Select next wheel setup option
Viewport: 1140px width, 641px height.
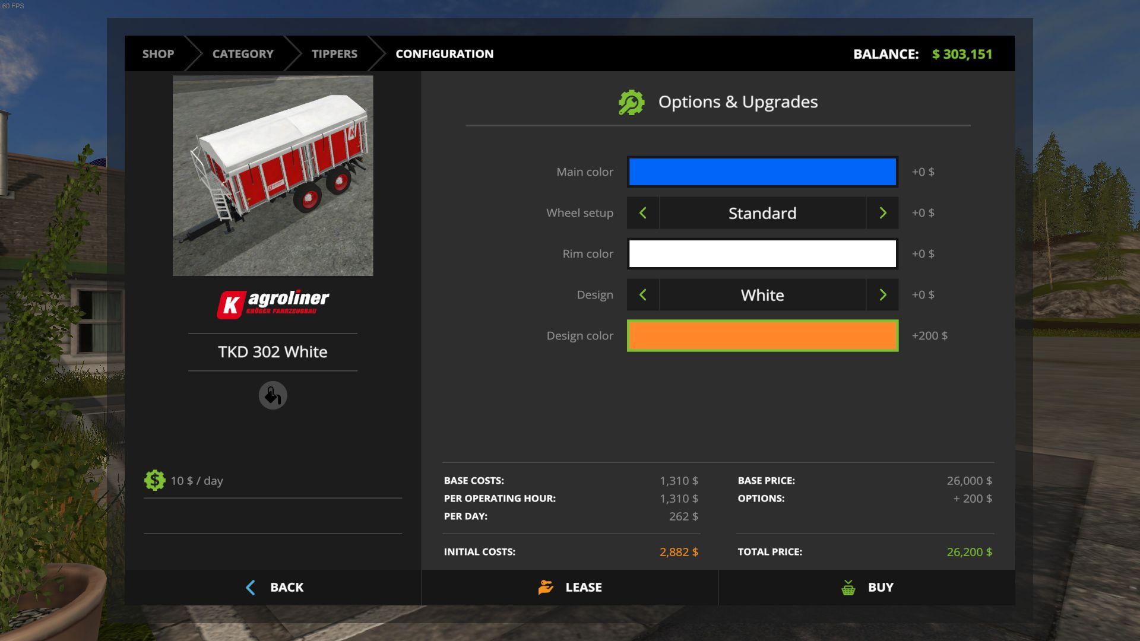tap(882, 213)
